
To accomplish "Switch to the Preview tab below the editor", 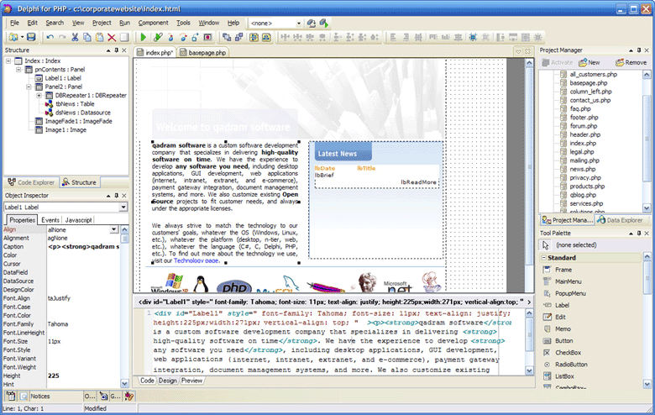I will [191, 381].
